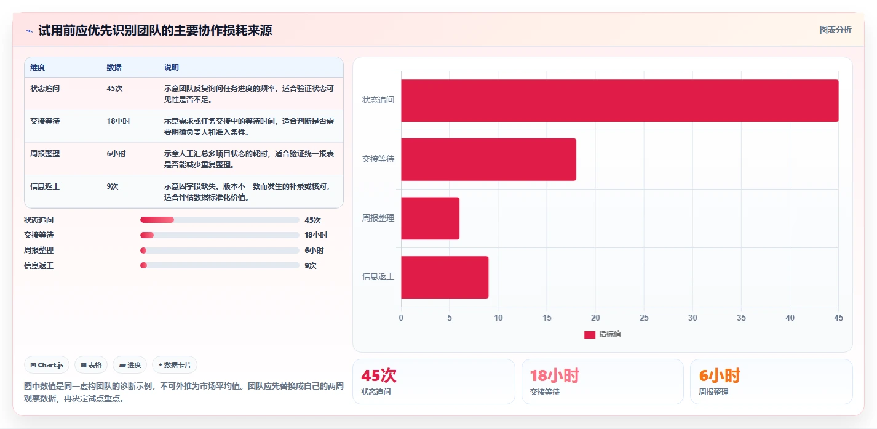The width and height of the screenshot is (877, 429).
Task: Open the 18小时 交接等待 data card
Action: coord(603,382)
